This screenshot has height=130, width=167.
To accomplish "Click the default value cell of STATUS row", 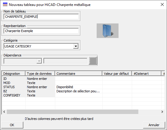I will pyautogui.click(x=117, y=87).
